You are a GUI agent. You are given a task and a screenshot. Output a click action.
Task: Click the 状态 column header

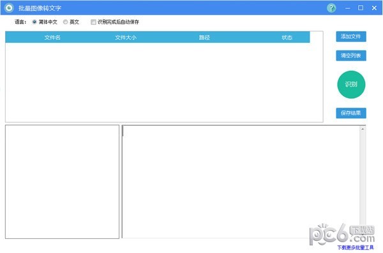point(287,38)
